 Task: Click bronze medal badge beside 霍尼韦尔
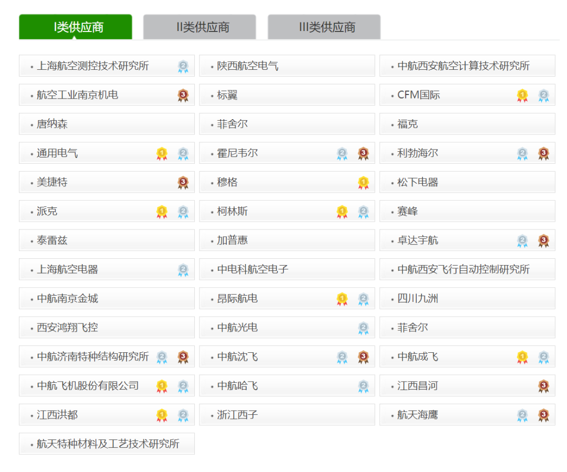[363, 154]
